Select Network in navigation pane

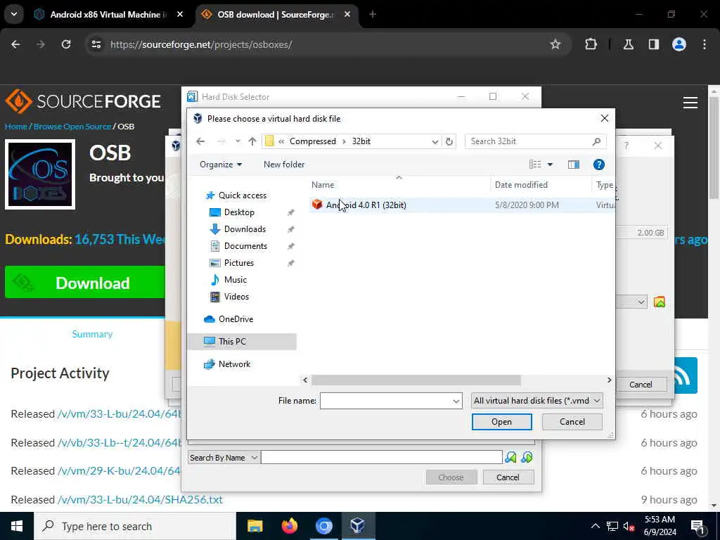234,364
